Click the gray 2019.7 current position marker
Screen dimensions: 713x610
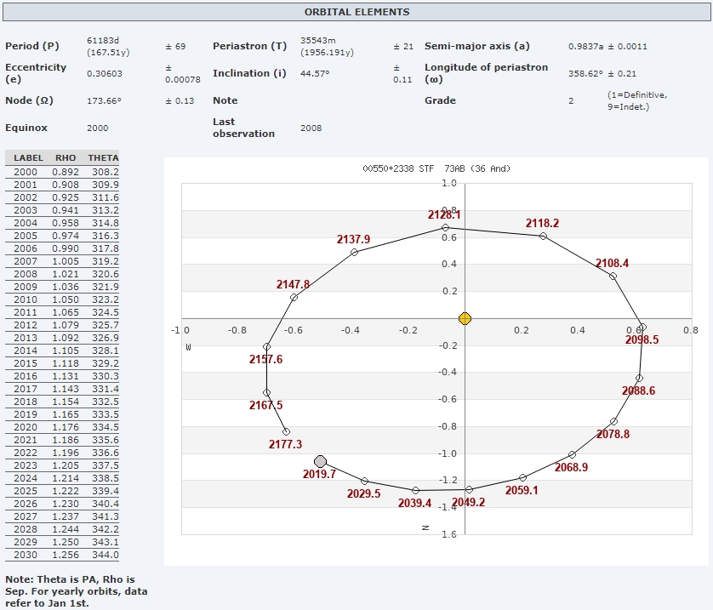coord(320,461)
